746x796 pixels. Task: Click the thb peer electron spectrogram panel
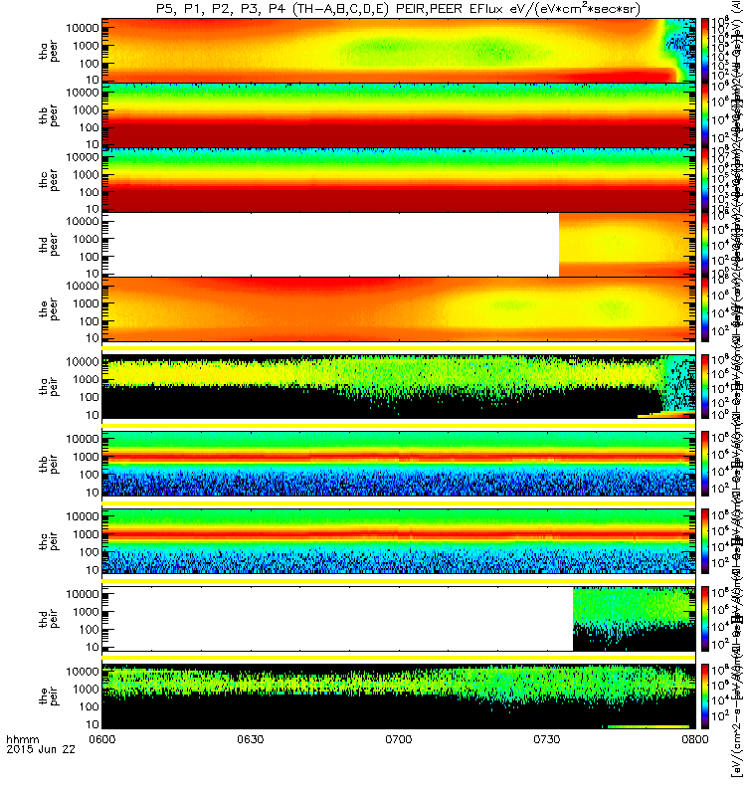click(x=399, y=115)
